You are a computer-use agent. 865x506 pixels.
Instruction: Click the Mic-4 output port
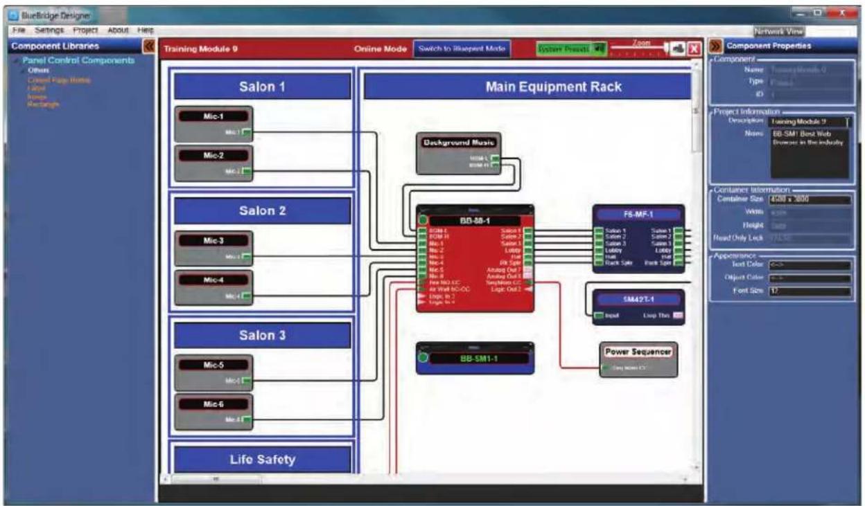pos(247,296)
